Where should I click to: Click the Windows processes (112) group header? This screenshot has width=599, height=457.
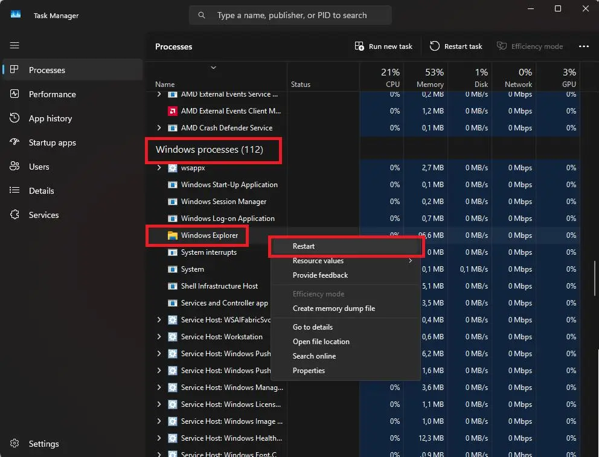pos(210,150)
